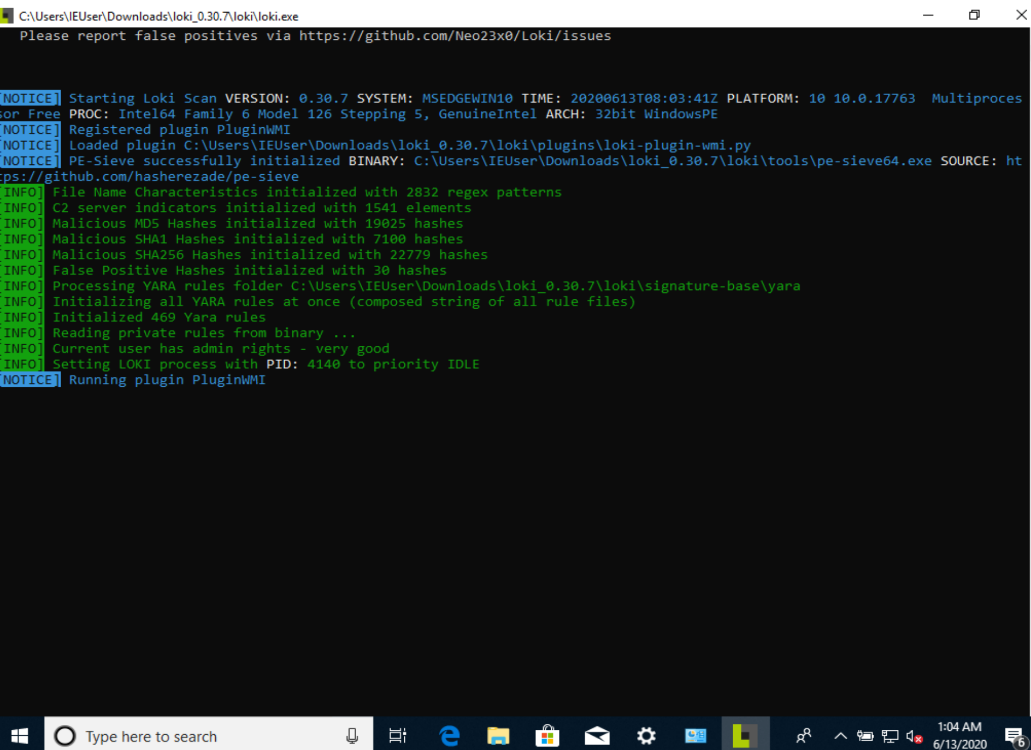Restore down the loki.exe console window
Image resolution: width=1031 pixels, height=750 pixels.
point(974,15)
